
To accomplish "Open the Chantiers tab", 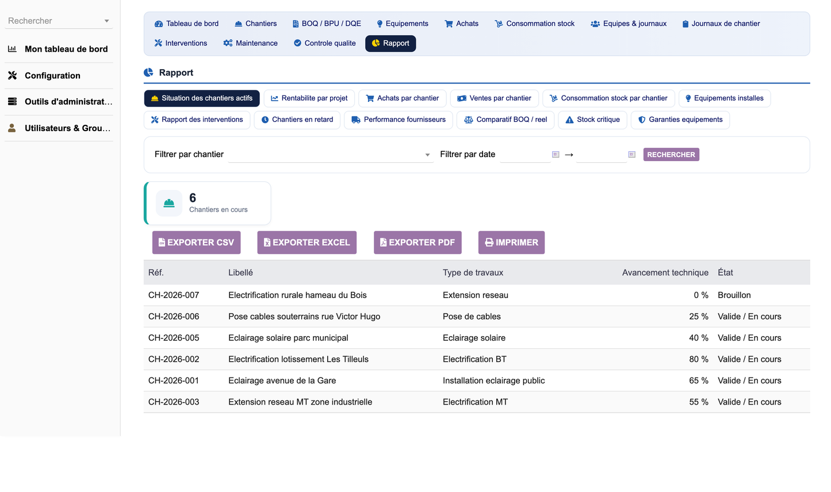I will 255,24.
